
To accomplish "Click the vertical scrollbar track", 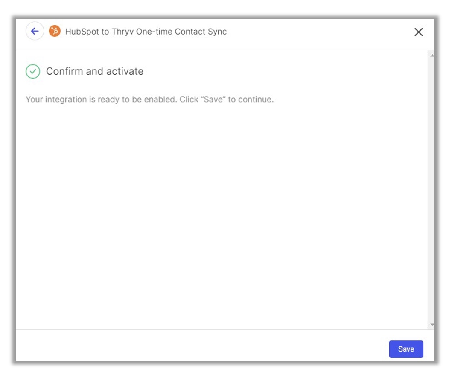I will click(x=432, y=190).
